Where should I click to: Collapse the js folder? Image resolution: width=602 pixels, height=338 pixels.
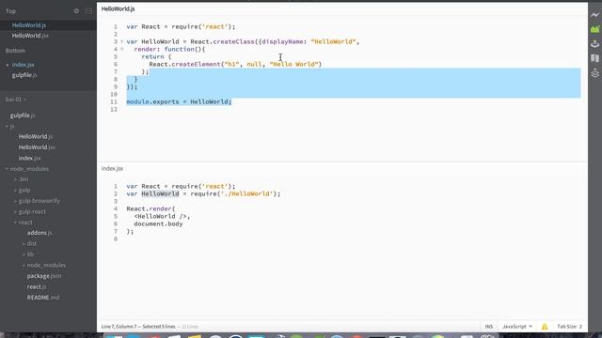tap(7, 126)
